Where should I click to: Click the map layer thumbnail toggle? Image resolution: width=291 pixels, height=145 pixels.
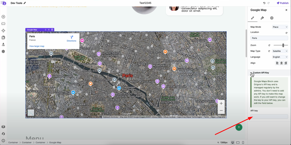(x=31, y=113)
